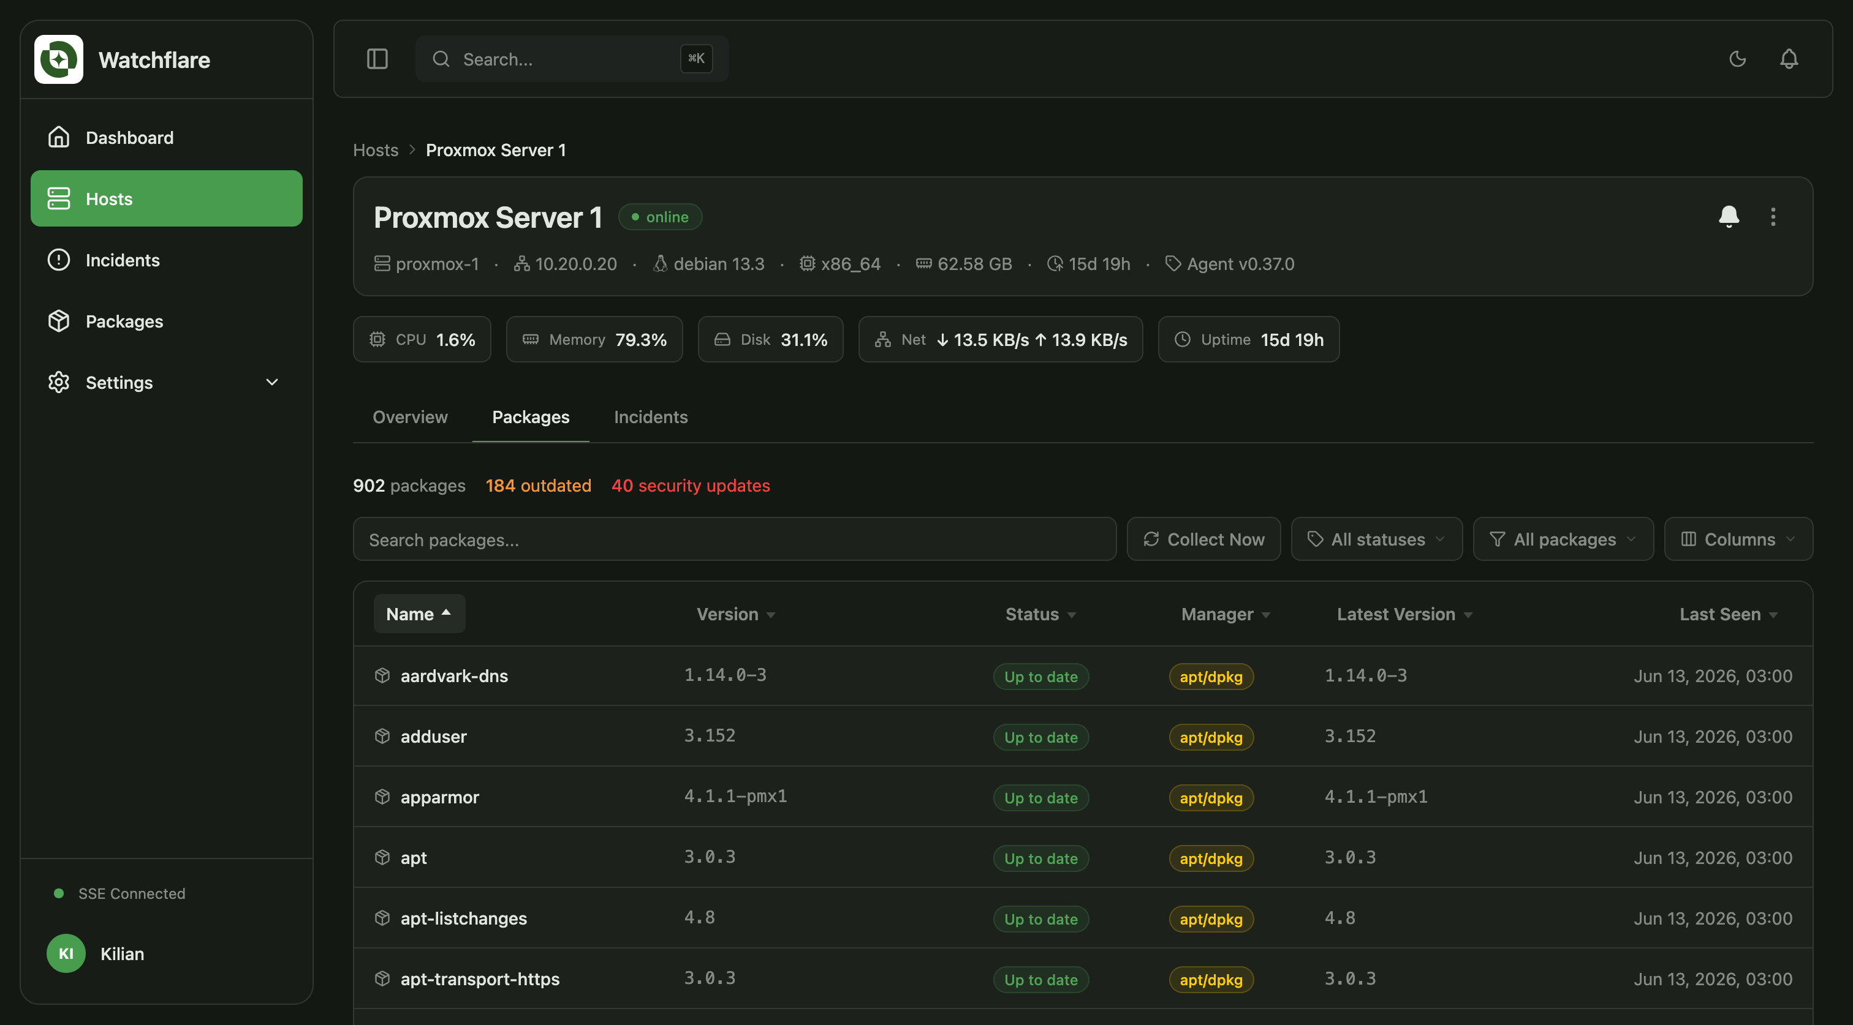Switch to the Incidents tab
Image resolution: width=1853 pixels, height=1025 pixels.
tap(651, 417)
